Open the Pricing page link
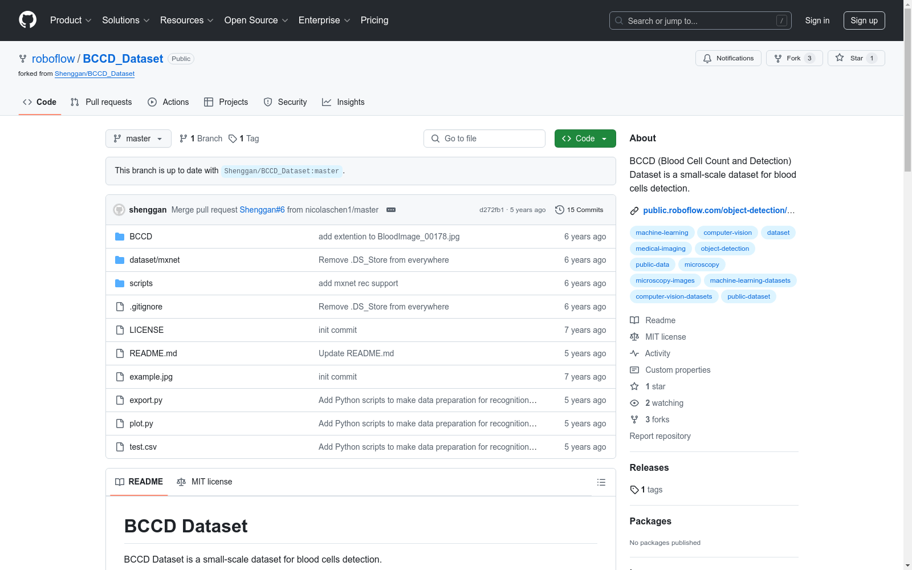The height and width of the screenshot is (570, 912). [374, 21]
